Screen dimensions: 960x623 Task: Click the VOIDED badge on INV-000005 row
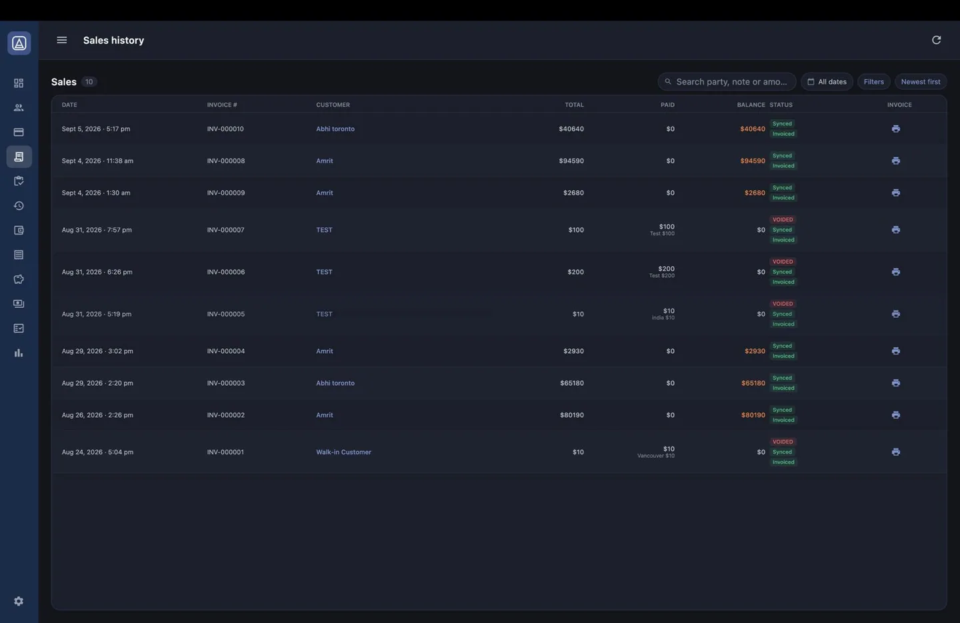(783, 304)
